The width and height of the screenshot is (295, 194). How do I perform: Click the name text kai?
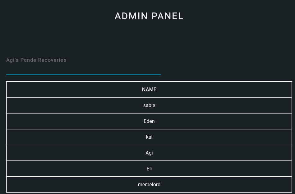(x=149, y=137)
